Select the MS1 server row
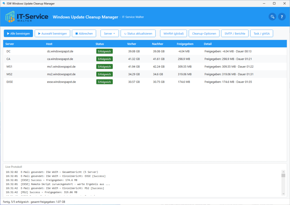 [x=145, y=67]
